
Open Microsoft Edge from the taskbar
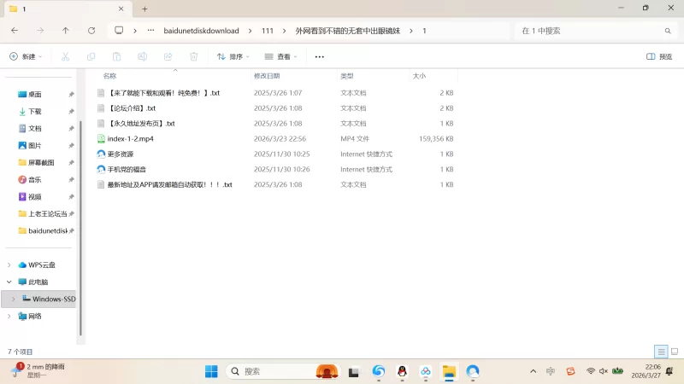point(378,371)
